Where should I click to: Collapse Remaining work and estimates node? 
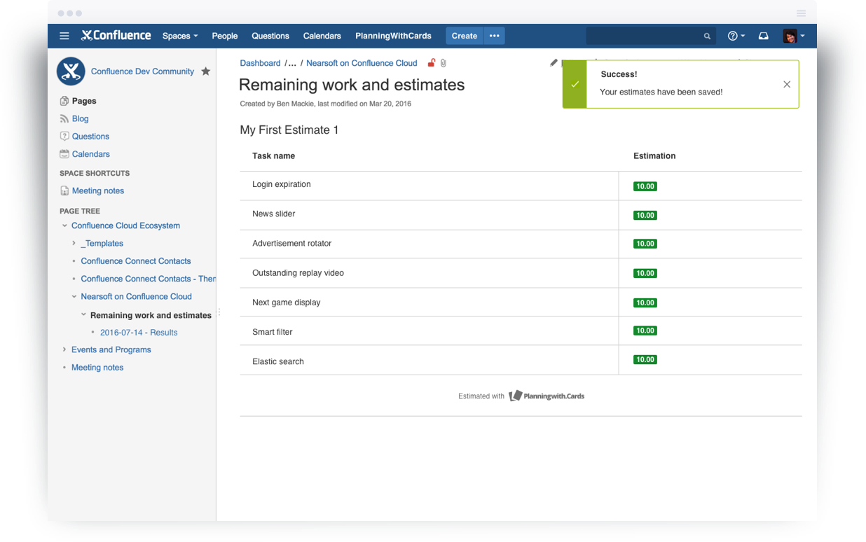point(83,315)
